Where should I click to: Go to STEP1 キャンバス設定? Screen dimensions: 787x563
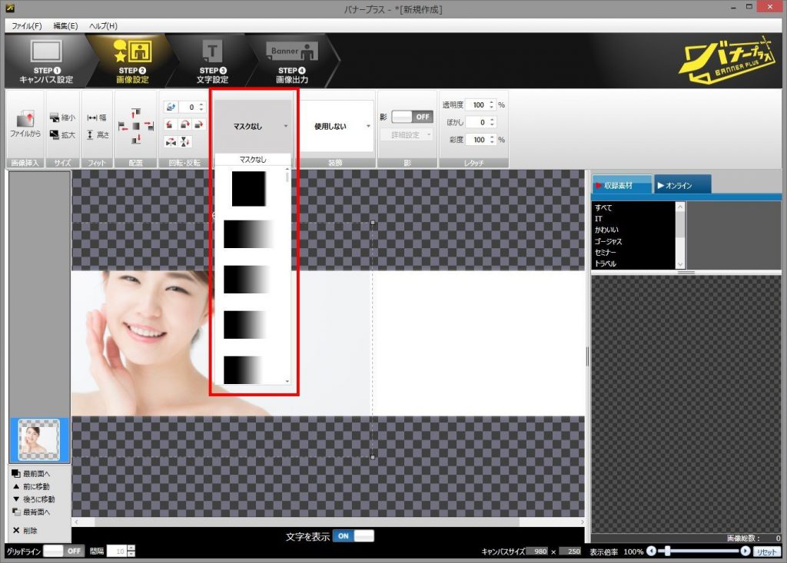pyautogui.click(x=45, y=61)
